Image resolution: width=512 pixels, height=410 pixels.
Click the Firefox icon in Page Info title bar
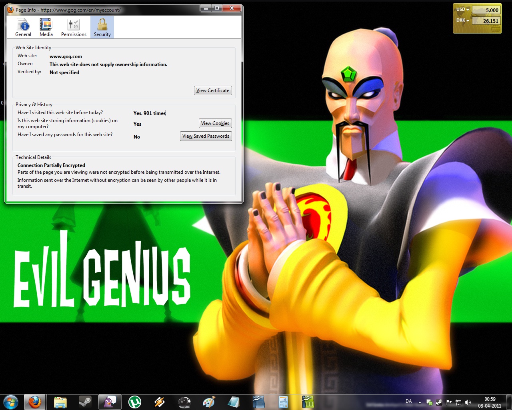pyautogui.click(x=10, y=10)
